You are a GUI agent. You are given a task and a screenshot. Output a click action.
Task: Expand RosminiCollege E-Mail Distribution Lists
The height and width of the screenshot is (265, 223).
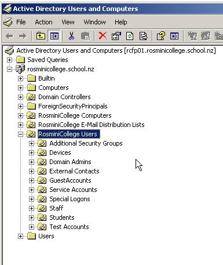[x=20, y=125]
